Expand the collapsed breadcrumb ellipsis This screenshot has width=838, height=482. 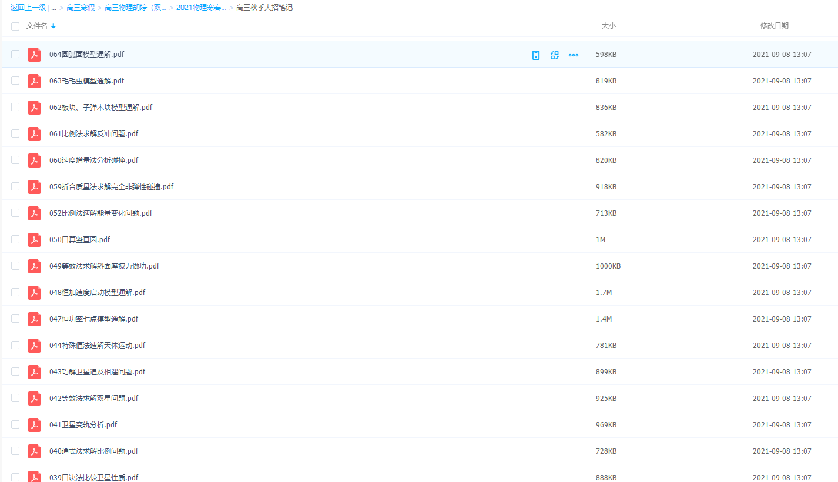coord(54,8)
